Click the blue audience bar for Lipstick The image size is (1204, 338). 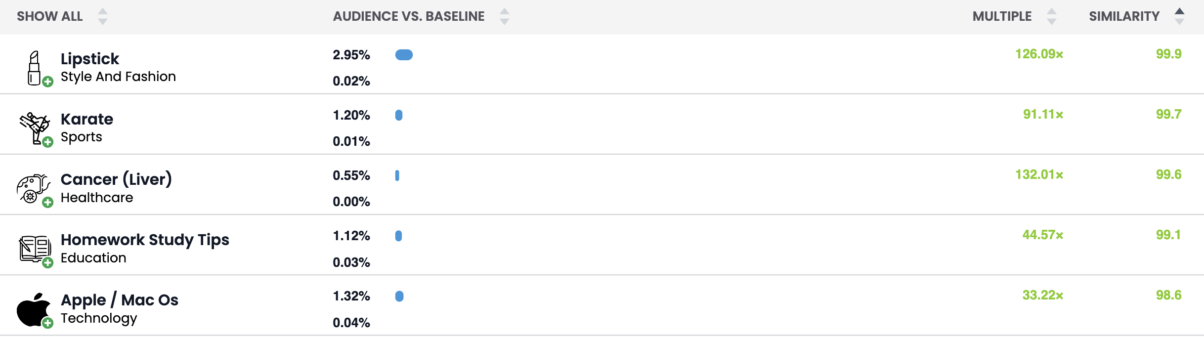click(405, 55)
